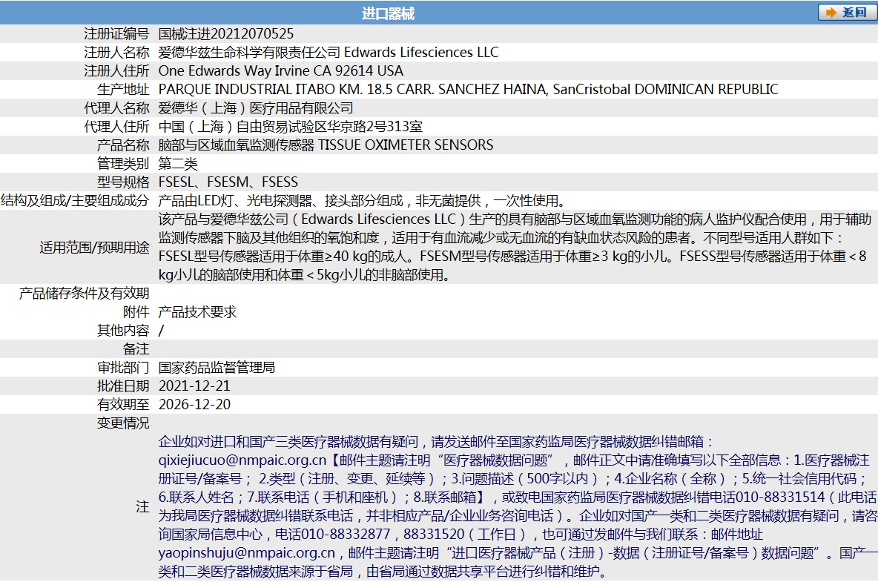Screen dimensions: 878x582
Task: Select approval date 2021-12-21
Action: [194, 386]
